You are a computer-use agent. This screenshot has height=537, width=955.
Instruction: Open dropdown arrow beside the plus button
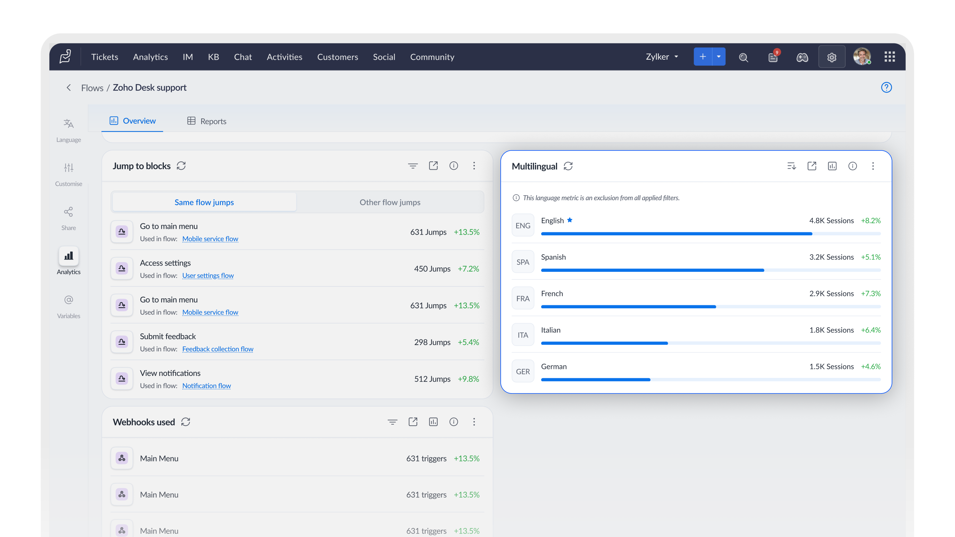pos(719,57)
